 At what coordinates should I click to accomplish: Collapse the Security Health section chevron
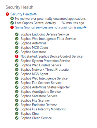click(x=35, y=14)
